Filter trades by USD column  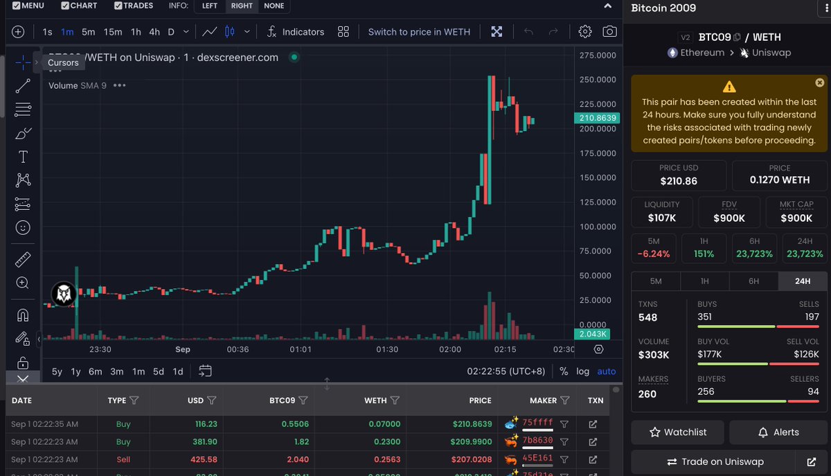(212, 400)
